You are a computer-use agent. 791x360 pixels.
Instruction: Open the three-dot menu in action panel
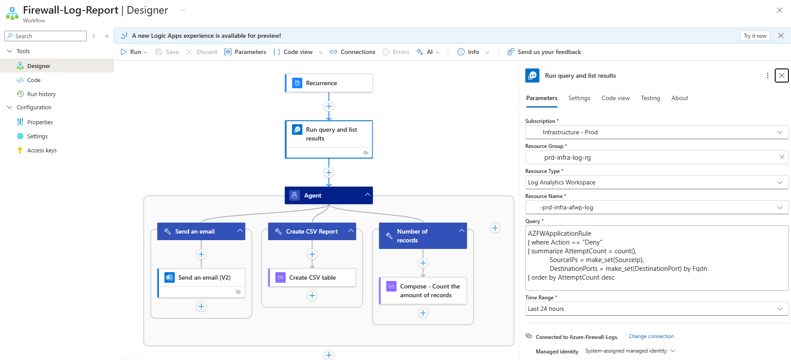point(768,76)
